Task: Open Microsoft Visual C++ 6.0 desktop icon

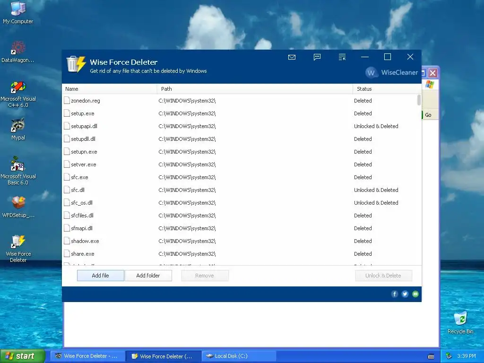Action: pyautogui.click(x=18, y=94)
